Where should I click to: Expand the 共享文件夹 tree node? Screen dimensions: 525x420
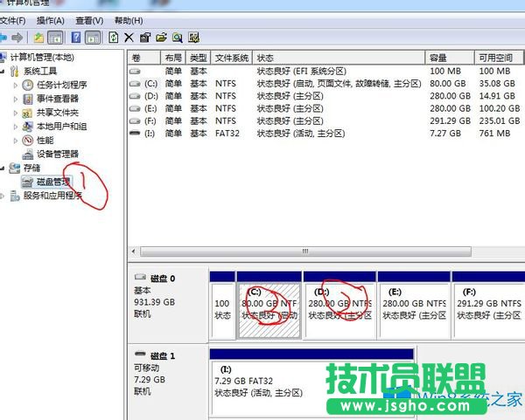click(x=16, y=113)
